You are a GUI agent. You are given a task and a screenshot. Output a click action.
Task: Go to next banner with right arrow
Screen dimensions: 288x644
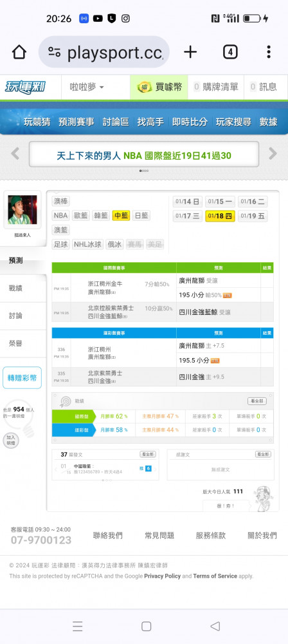pos(273,154)
